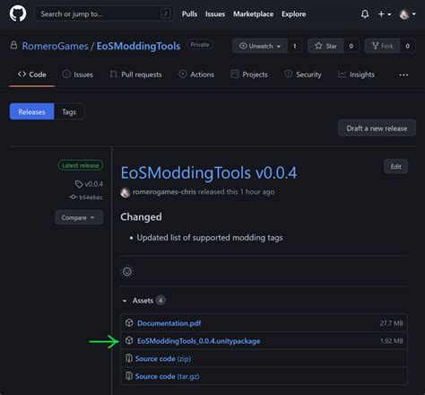Click the Private repository label
Screen dimensions: 425x395
(x=200, y=45)
